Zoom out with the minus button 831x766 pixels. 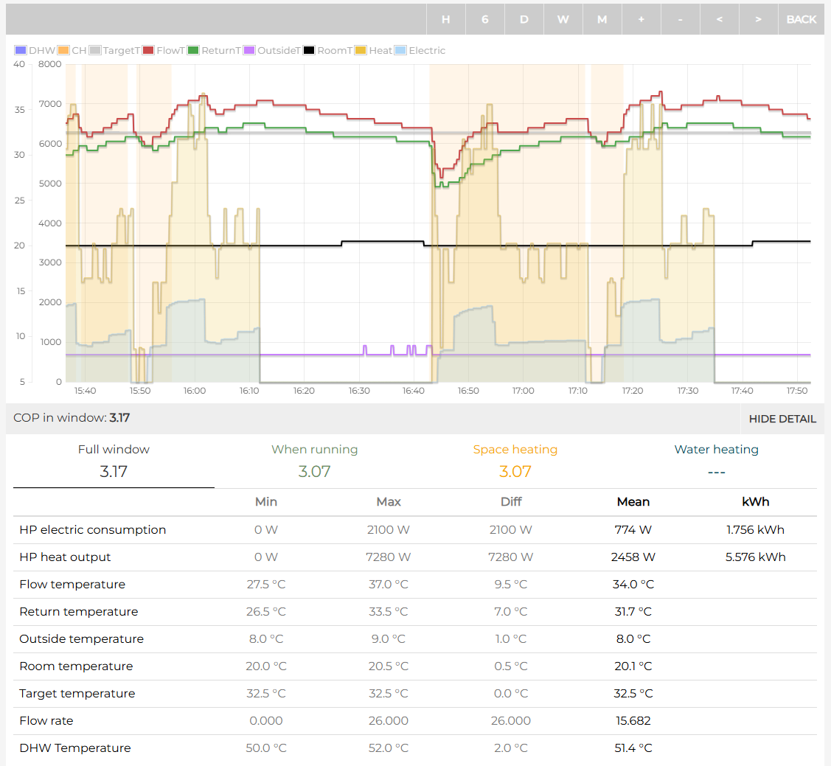tap(681, 19)
